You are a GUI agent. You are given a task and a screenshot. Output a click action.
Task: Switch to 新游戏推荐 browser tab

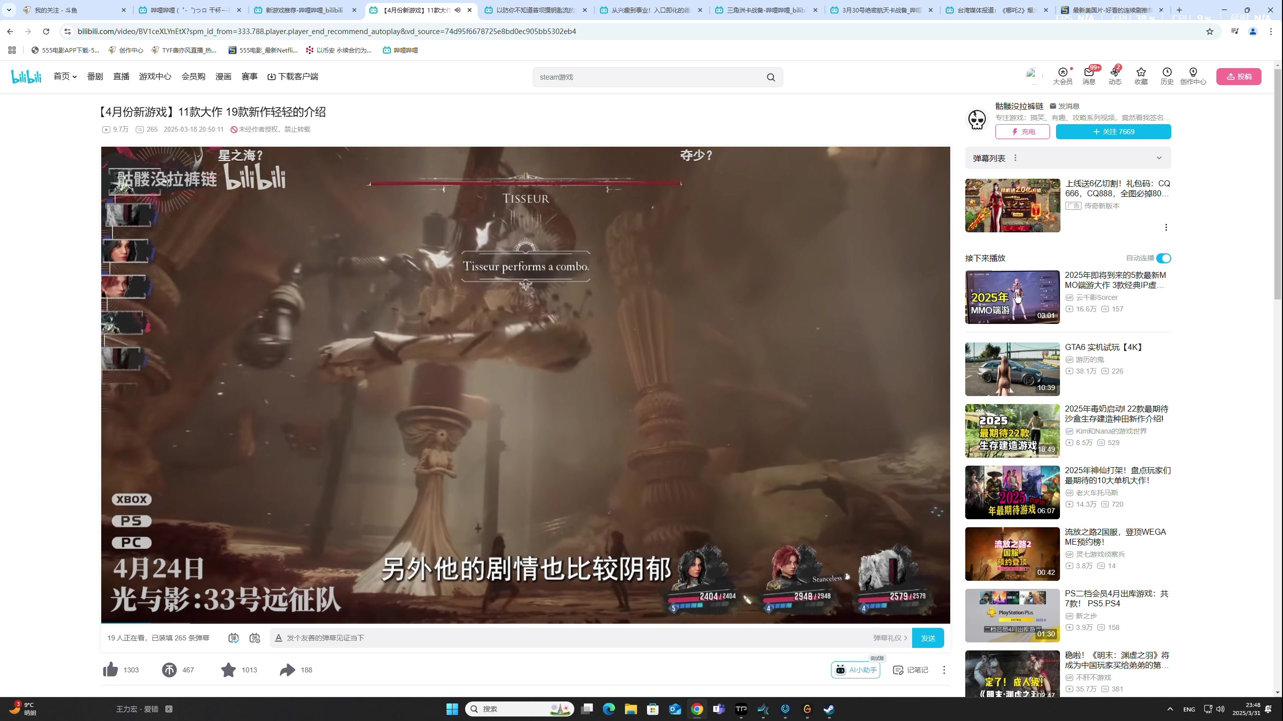pos(305,10)
